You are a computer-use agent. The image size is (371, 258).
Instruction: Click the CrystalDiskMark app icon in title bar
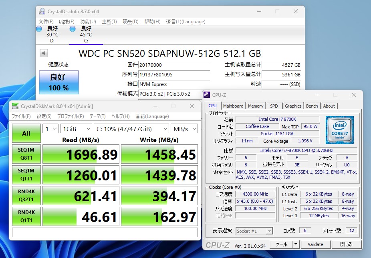[15, 106]
